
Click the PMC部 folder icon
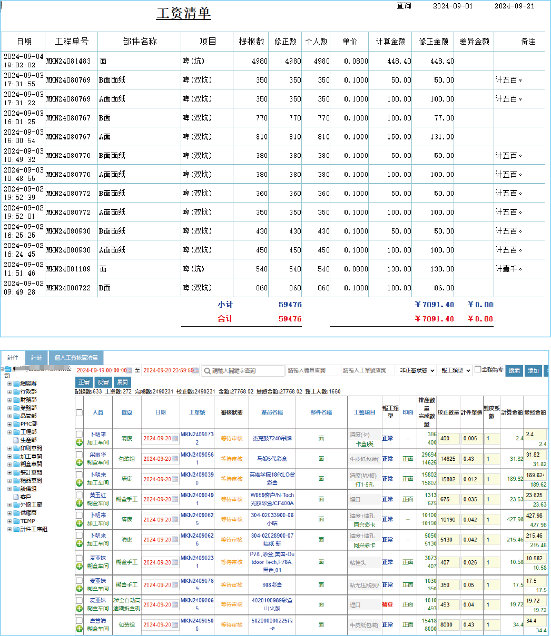point(16,424)
